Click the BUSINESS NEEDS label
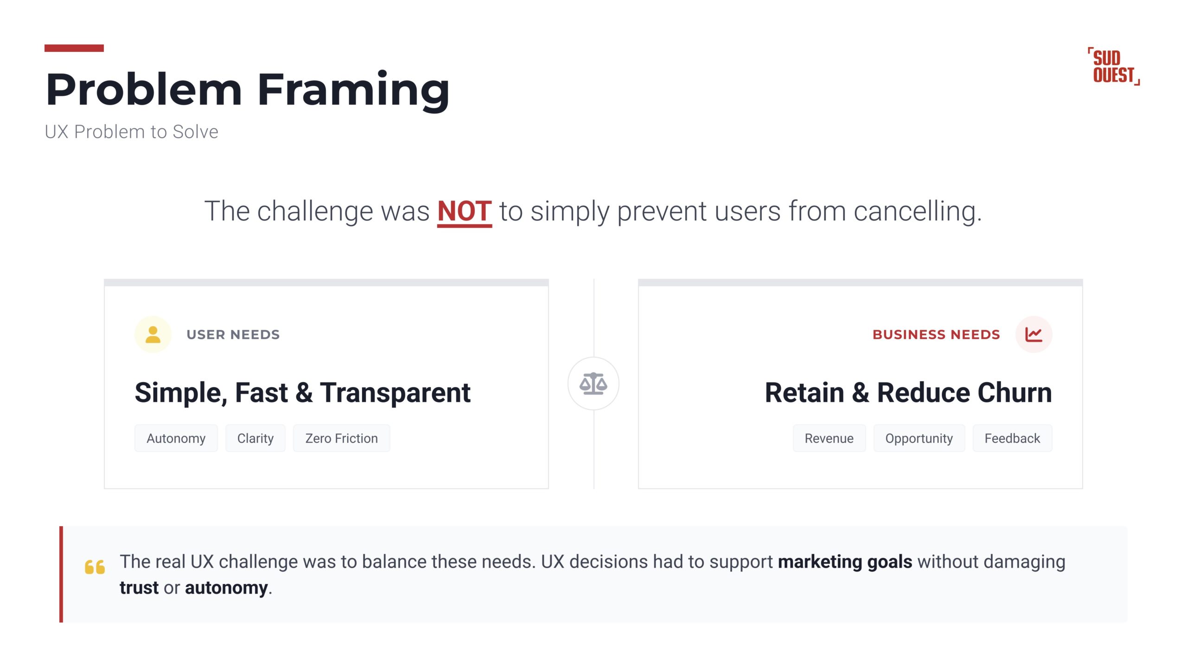Screen dimensions: 1187x667 (x=936, y=334)
